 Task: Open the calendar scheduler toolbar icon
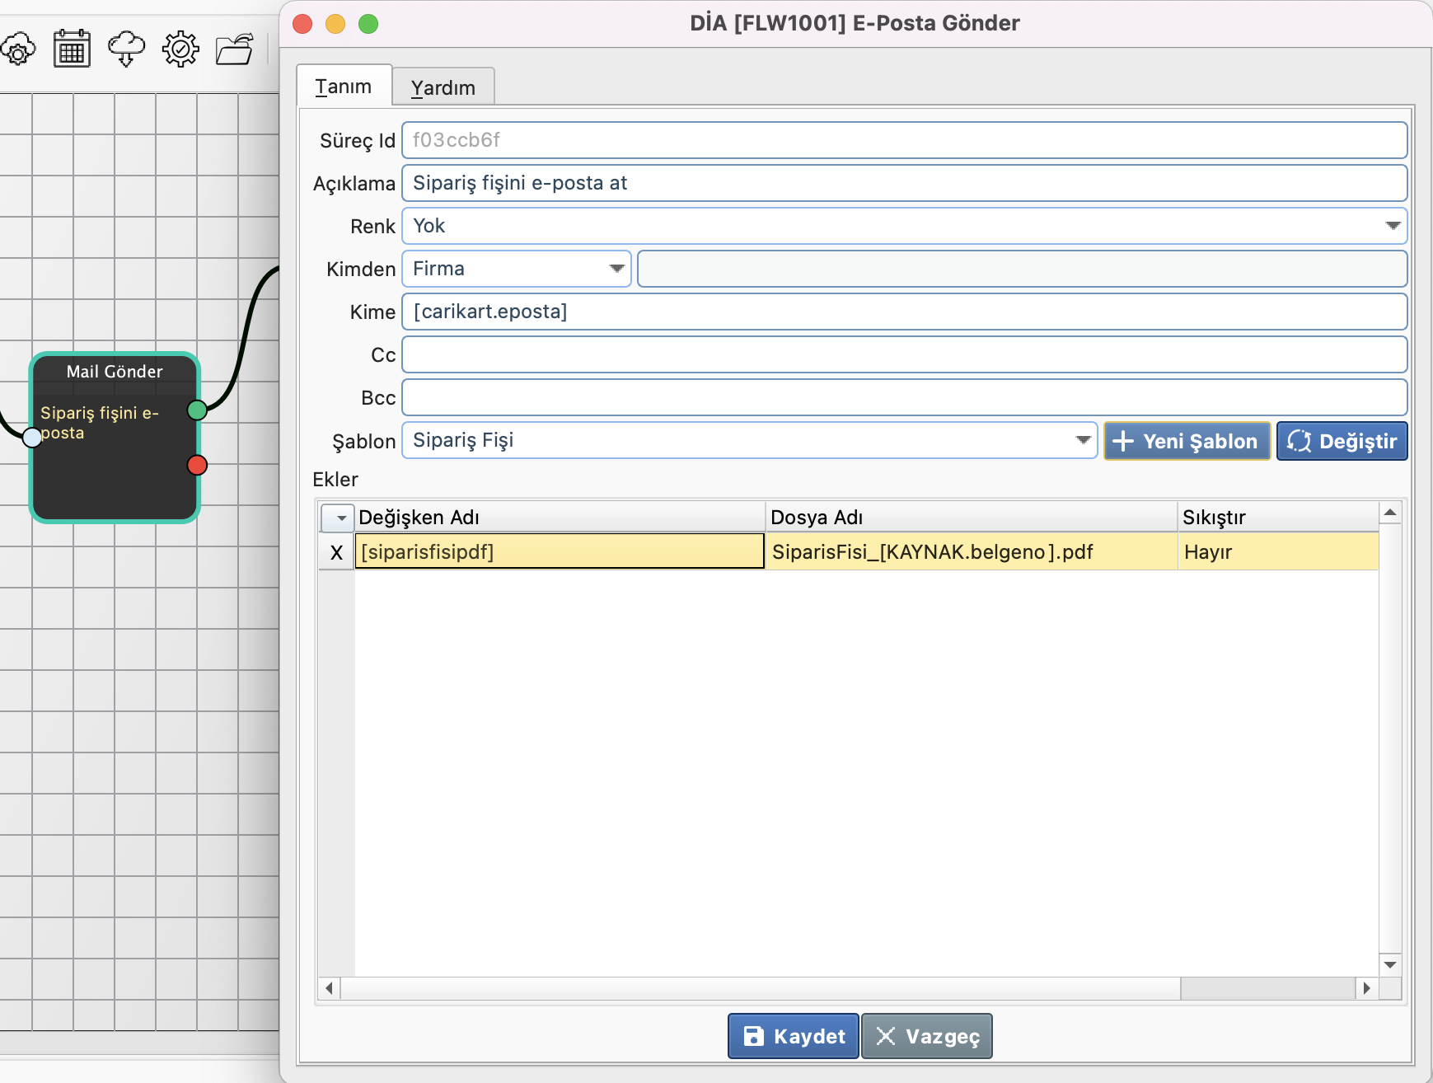coord(72,49)
